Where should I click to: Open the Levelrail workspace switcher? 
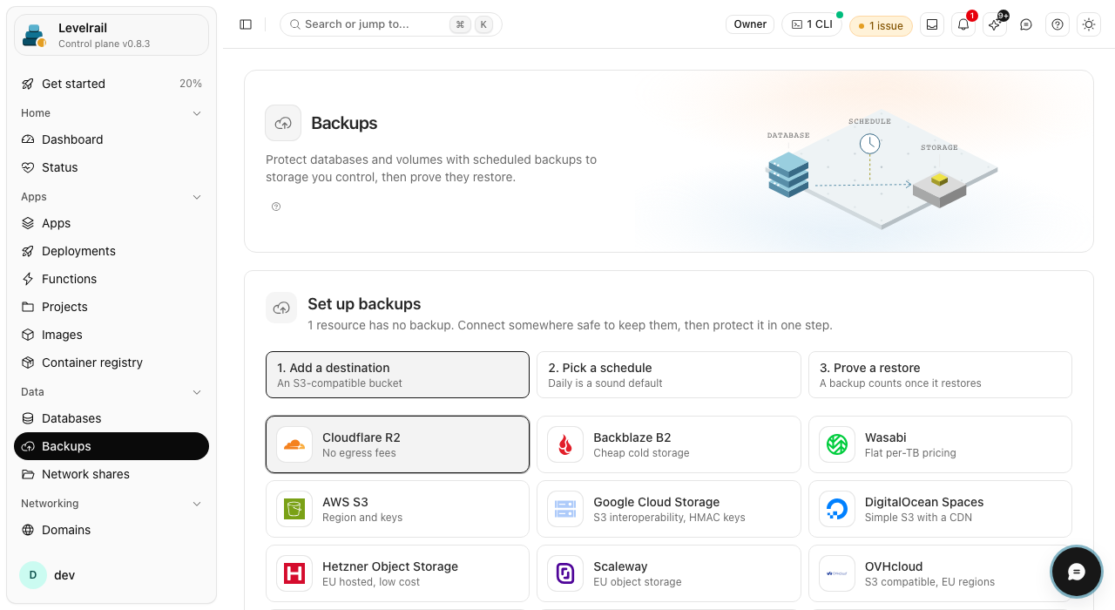(111, 35)
